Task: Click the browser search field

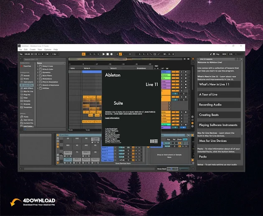Action: [44, 59]
